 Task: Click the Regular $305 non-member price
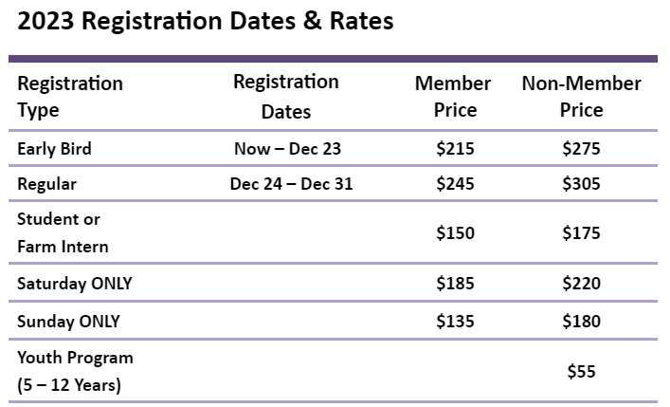click(x=581, y=184)
